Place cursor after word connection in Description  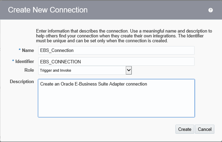click(x=147, y=84)
